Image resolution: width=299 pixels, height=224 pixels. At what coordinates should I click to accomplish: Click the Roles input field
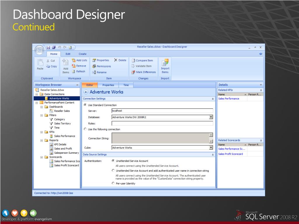pos(162,123)
